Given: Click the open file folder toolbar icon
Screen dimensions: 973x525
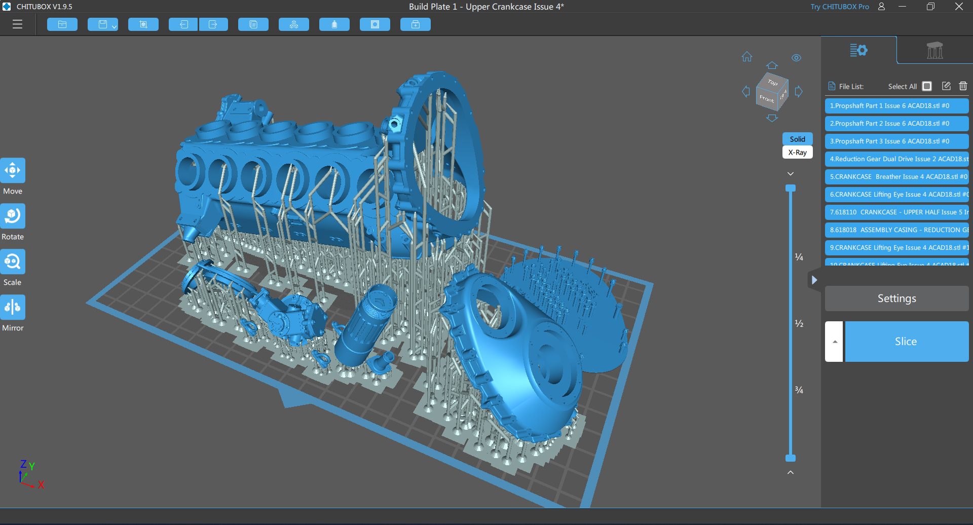Looking at the screenshot, I should (62, 24).
